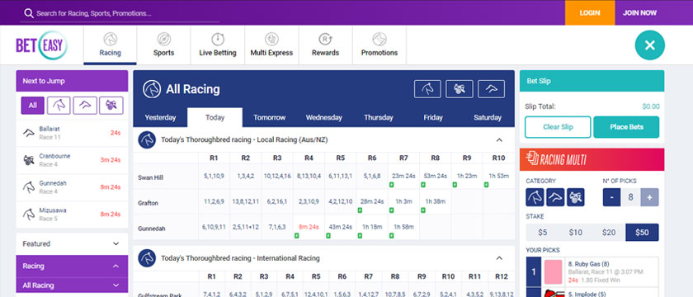Viewport: 693px width, 297px height.
Task: Click the Grafton meeting name
Action: point(148,203)
